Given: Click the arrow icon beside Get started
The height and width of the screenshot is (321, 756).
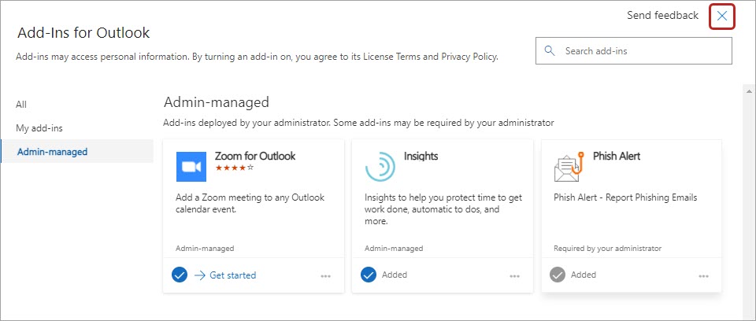Looking at the screenshot, I should [199, 275].
